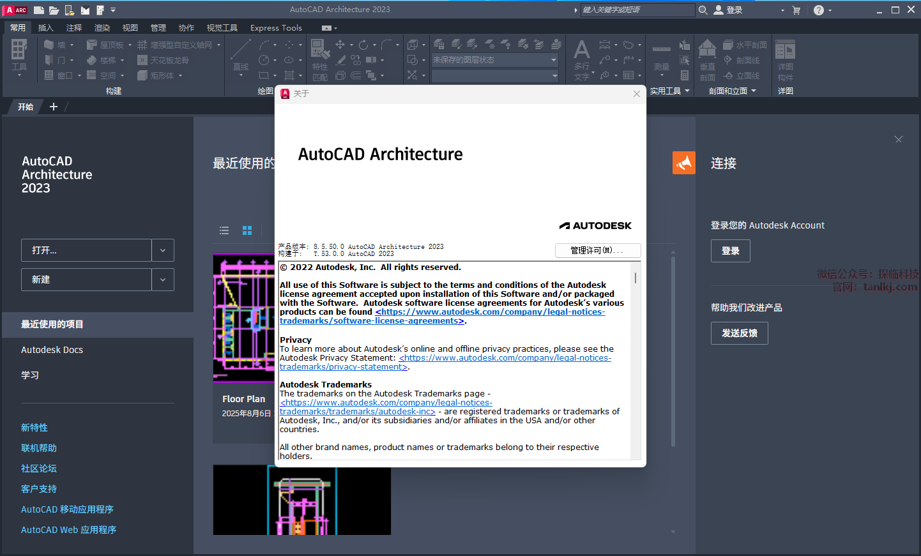The height and width of the screenshot is (556, 921).
Task: Open the layer state dropdown 未保存的图层状态
Action: tap(495, 60)
